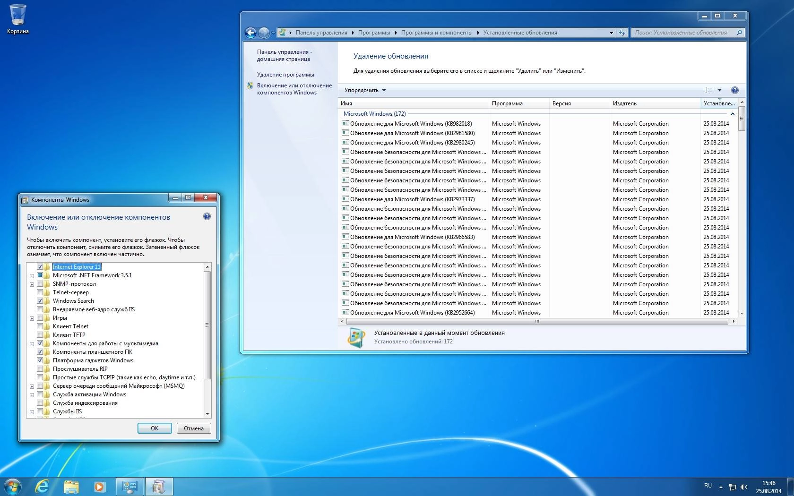
Task: Open the Удаление программы link
Action: (285, 75)
